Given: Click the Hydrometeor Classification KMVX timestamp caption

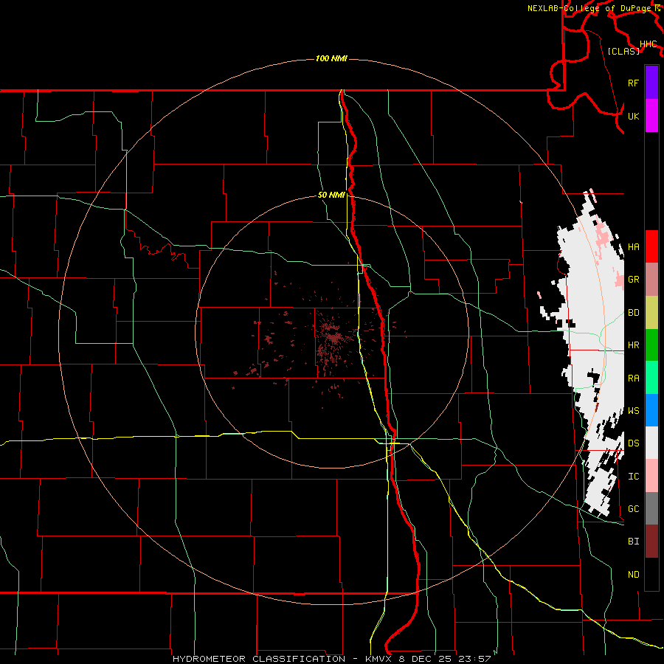Looking at the screenshot, I should 331,659.
